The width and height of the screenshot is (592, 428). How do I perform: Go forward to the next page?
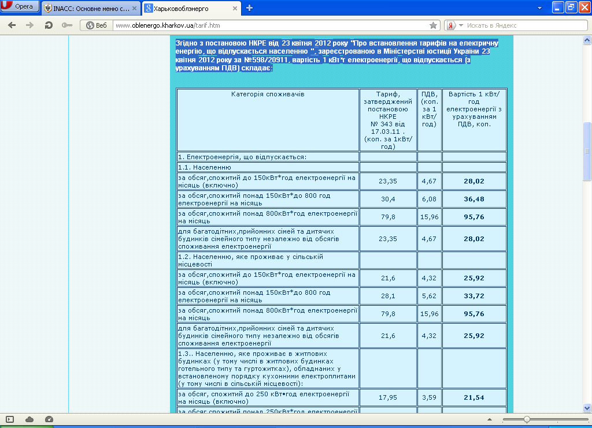[30, 25]
